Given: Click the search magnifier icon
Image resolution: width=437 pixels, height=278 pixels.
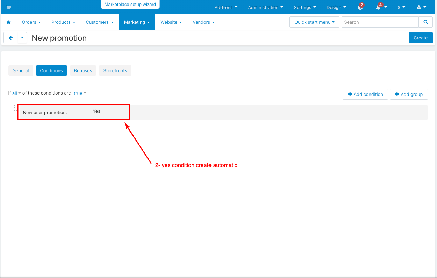Looking at the screenshot, I should coord(425,22).
